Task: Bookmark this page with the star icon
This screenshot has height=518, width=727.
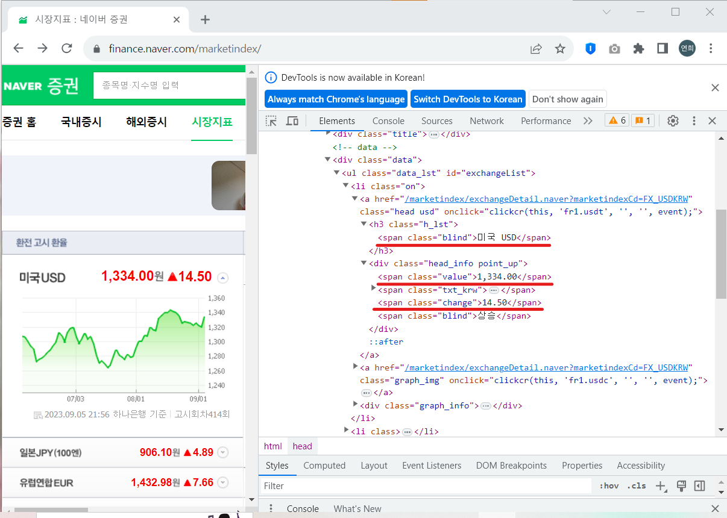Action: (560, 49)
